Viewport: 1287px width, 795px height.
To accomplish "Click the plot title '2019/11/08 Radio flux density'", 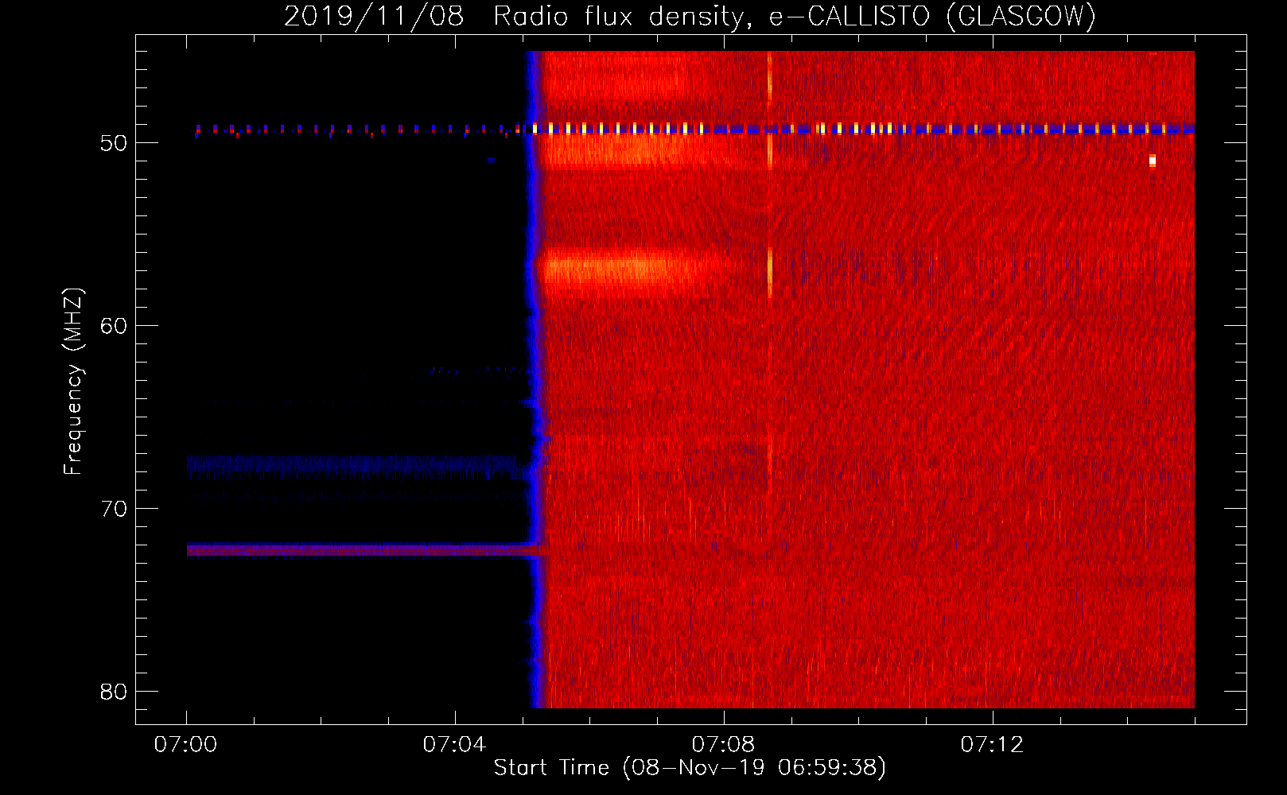I will pyautogui.click(x=519, y=16).
